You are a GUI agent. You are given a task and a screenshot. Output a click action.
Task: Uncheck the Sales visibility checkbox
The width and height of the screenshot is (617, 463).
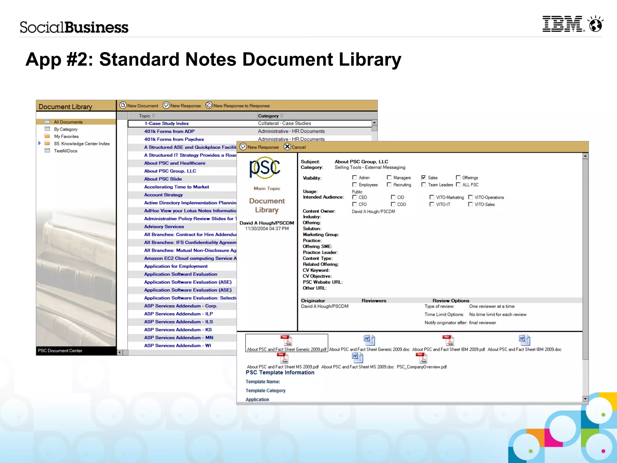424,177
